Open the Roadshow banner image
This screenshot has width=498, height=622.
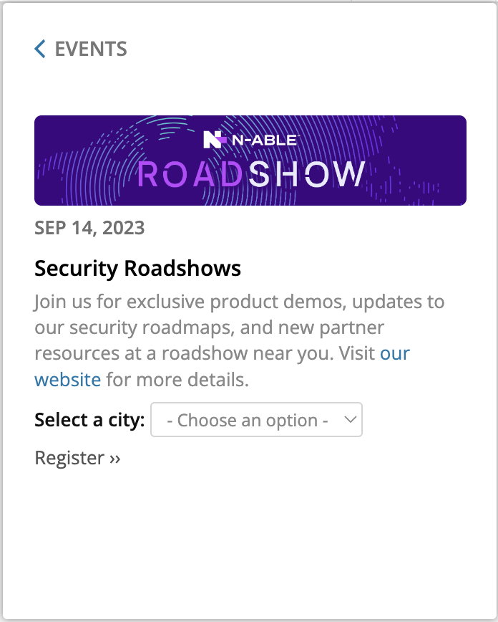(250, 161)
